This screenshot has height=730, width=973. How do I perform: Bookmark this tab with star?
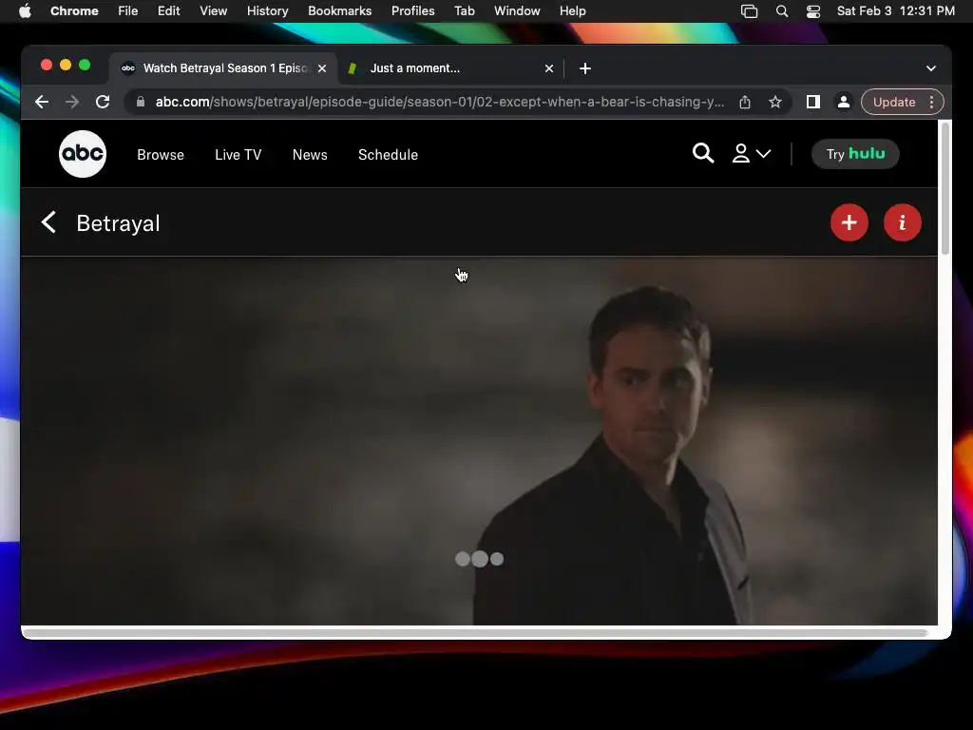[x=775, y=102]
